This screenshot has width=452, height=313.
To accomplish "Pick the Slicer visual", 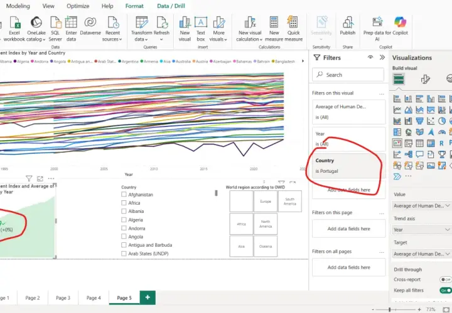I will click(408, 143).
